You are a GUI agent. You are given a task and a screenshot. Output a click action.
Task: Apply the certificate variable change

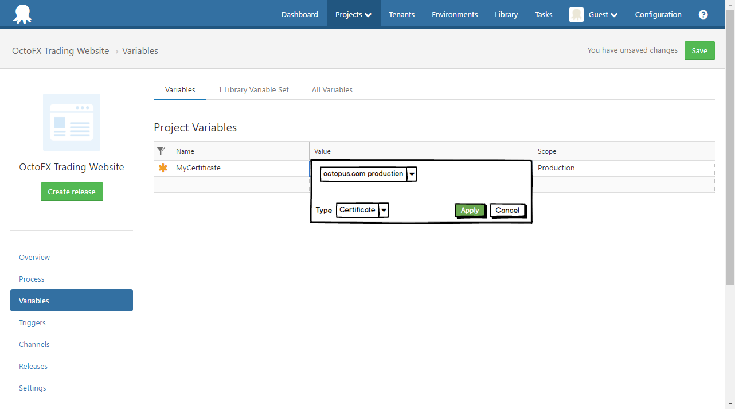pos(470,210)
